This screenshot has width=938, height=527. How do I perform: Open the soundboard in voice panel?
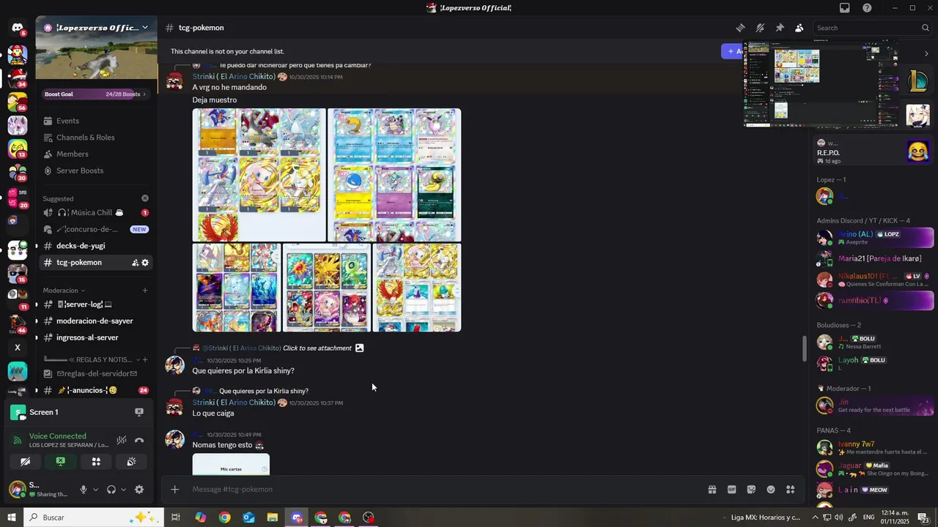coord(131,461)
